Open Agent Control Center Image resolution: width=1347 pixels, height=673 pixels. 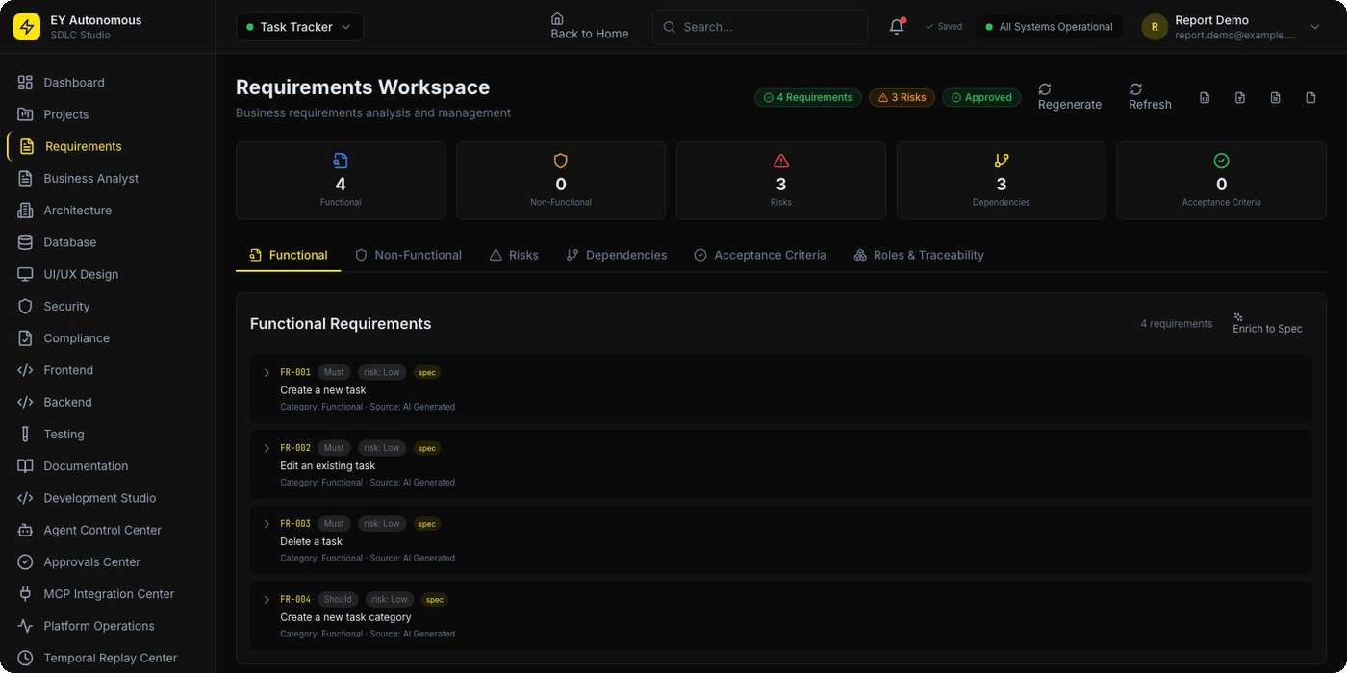[x=107, y=530]
